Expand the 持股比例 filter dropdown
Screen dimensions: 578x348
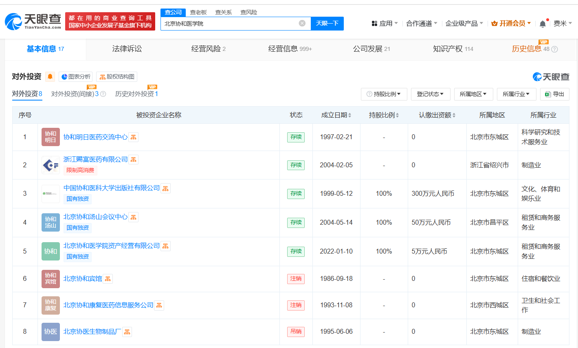(x=384, y=94)
